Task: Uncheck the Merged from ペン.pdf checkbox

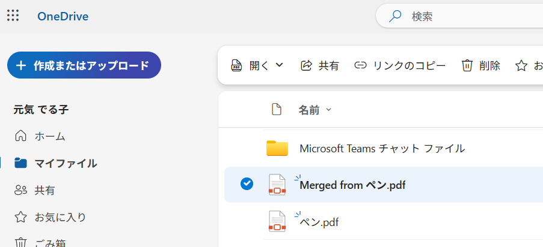Action: pyautogui.click(x=247, y=184)
